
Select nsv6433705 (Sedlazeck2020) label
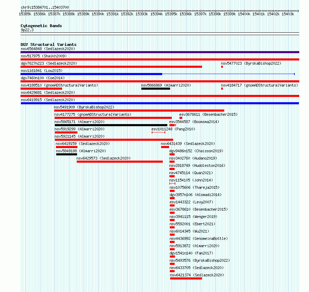(197, 268)
